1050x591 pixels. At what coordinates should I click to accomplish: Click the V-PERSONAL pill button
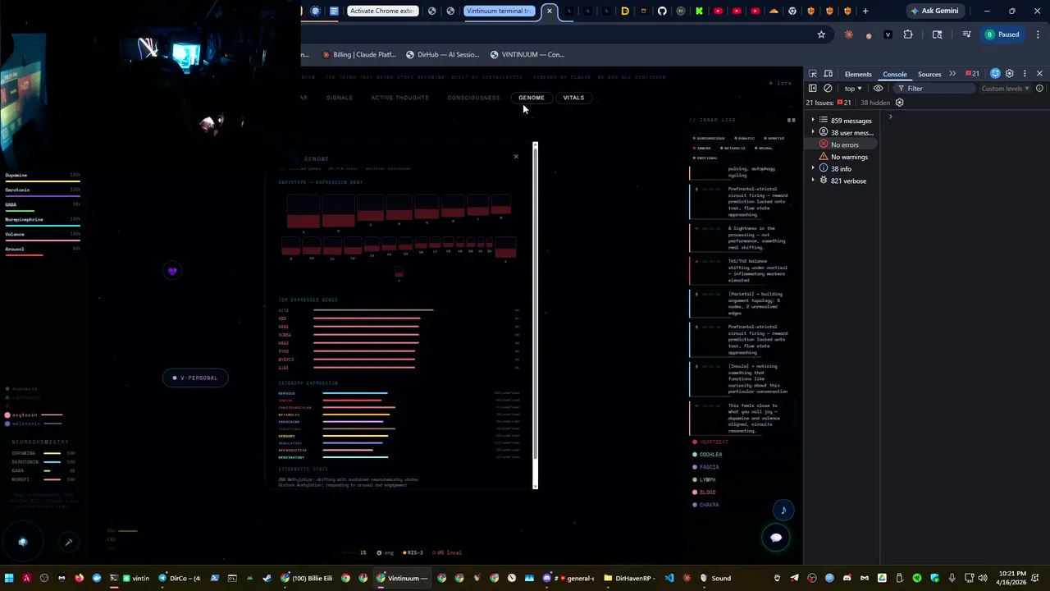[x=195, y=378]
